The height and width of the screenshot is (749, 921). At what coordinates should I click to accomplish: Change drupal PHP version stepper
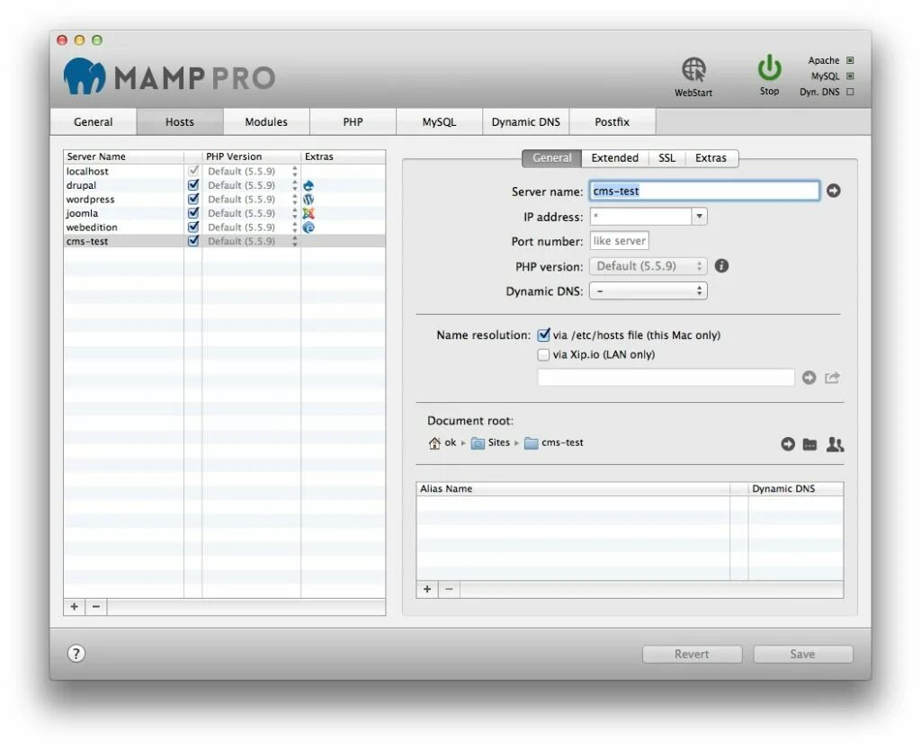tap(295, 185)
